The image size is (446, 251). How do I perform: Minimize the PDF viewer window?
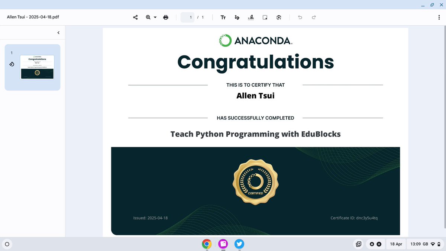coord(423,5)
